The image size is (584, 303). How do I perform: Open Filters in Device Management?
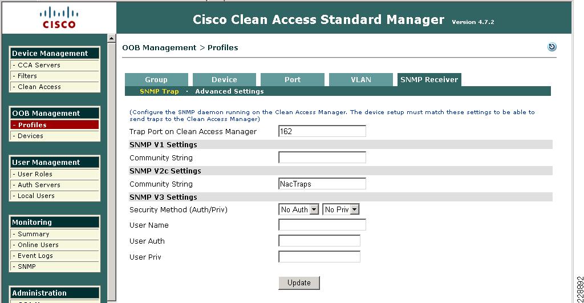(x=55, y=76)
